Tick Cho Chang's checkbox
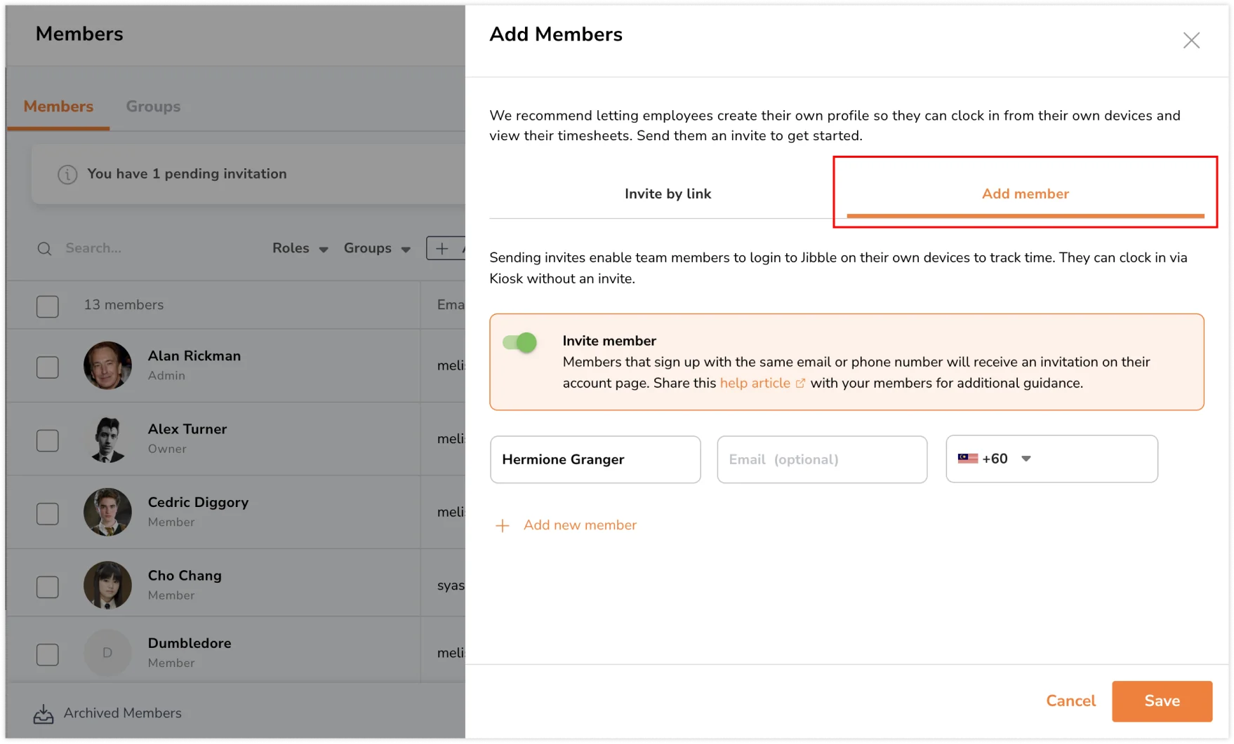Screen dimensions: 1234x744 coord(47,587)
